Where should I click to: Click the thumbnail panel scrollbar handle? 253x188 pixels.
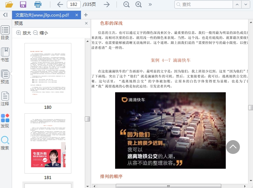click(x=88, y=119)
